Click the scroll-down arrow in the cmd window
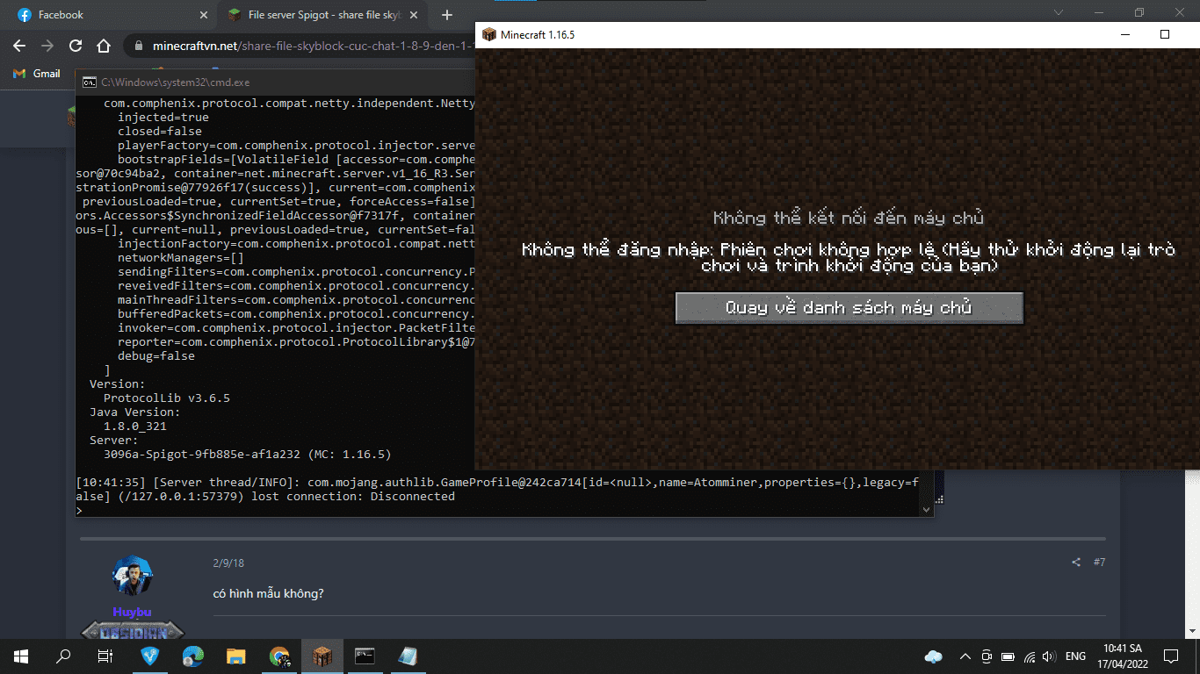 (925, 508)
